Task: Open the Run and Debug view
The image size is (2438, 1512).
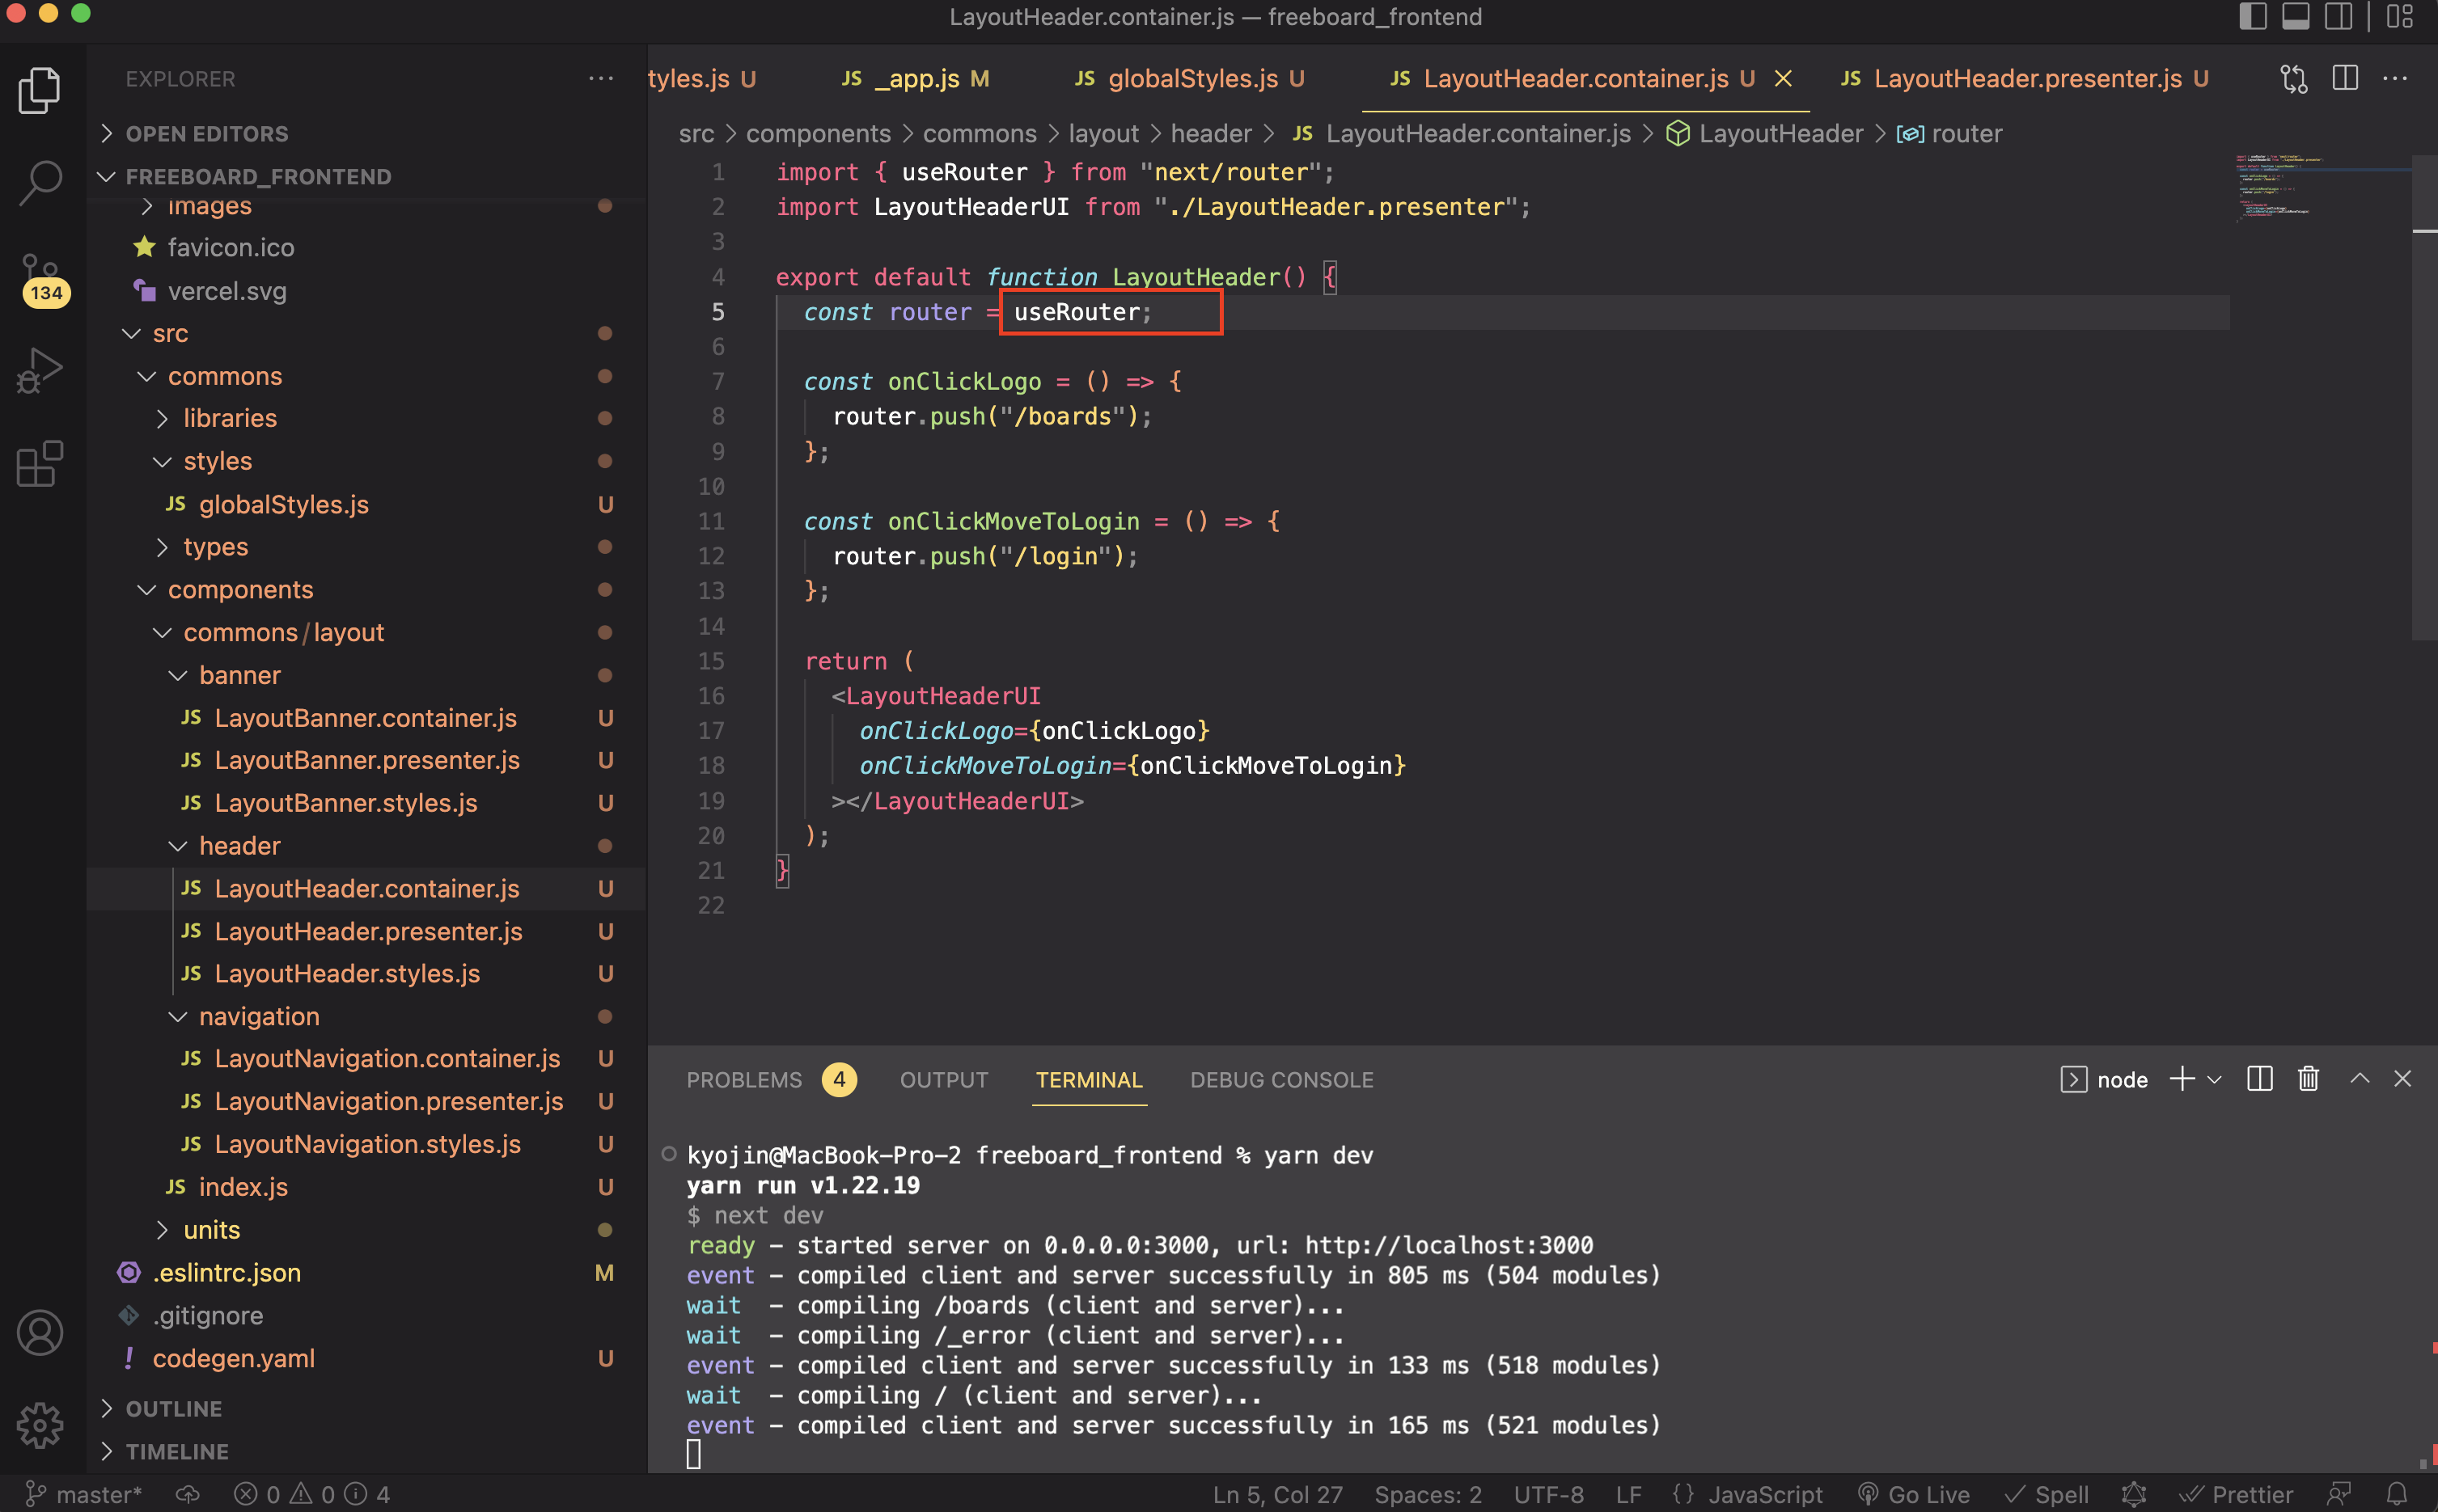Action: click(x=40, y=370)
